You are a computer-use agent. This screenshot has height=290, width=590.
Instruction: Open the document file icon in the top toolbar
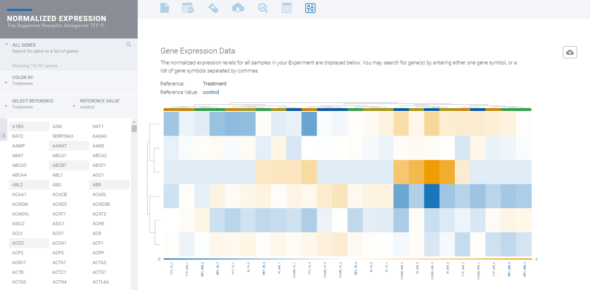coord(164,8)
